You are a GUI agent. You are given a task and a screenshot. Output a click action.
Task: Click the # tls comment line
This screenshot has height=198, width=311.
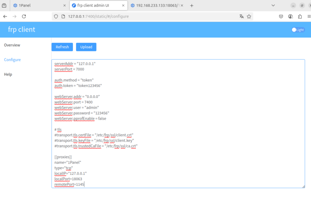click(58, 130)
